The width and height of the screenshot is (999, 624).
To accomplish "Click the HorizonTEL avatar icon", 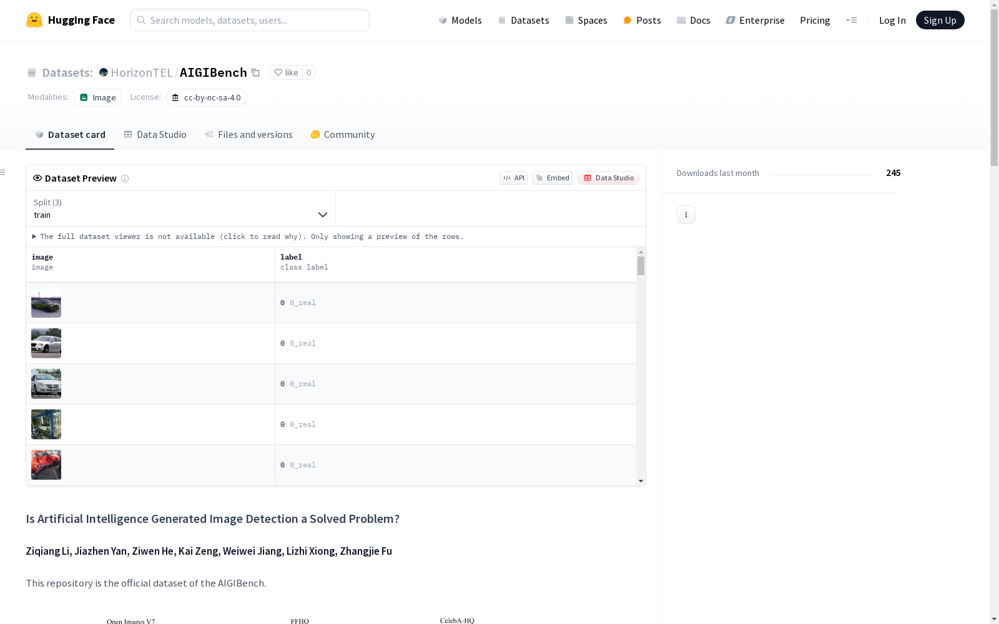I will point(104,72).
